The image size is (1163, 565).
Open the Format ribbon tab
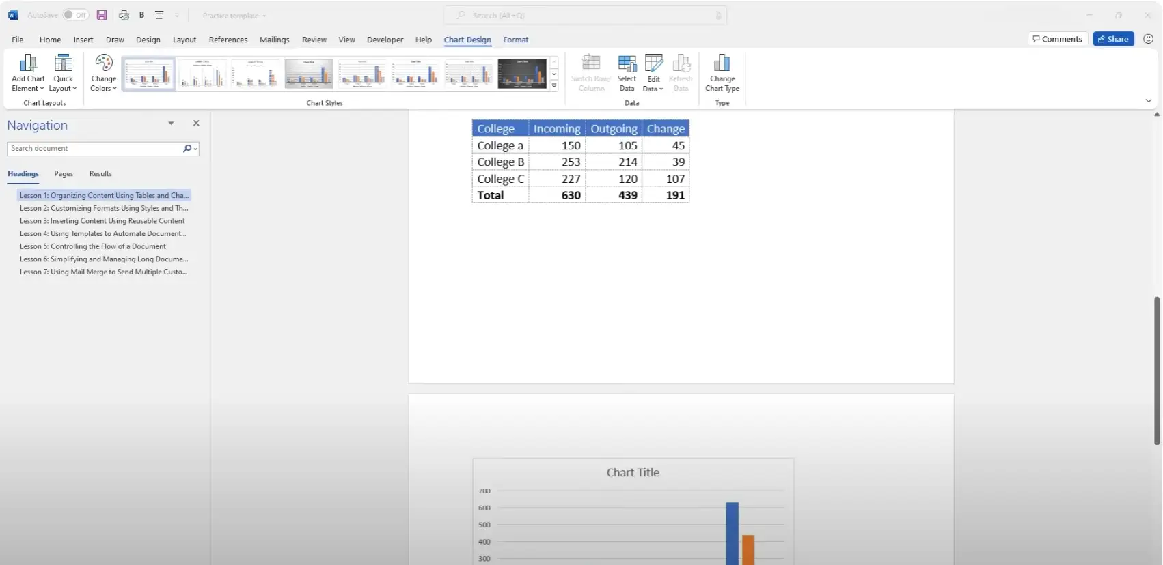[x=515, y=40]
